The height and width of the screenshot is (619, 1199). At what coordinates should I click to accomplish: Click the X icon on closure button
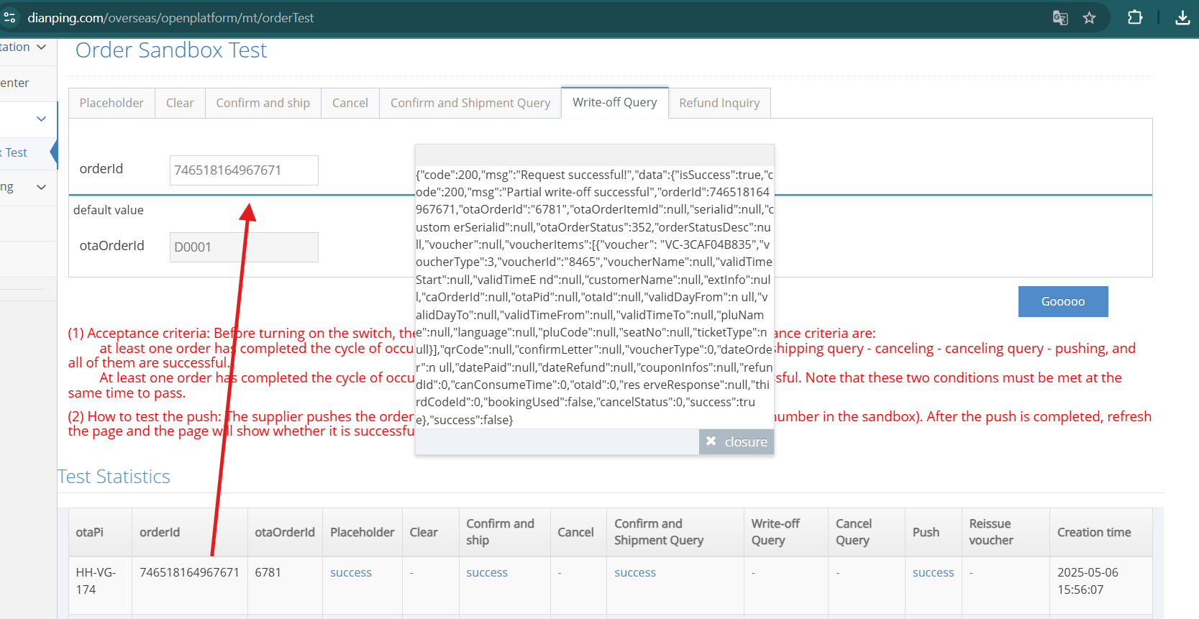click(x=711, y=441)
